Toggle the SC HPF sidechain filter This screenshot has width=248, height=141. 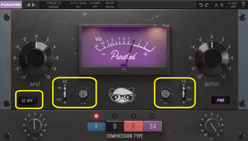(x=29, y=100)
